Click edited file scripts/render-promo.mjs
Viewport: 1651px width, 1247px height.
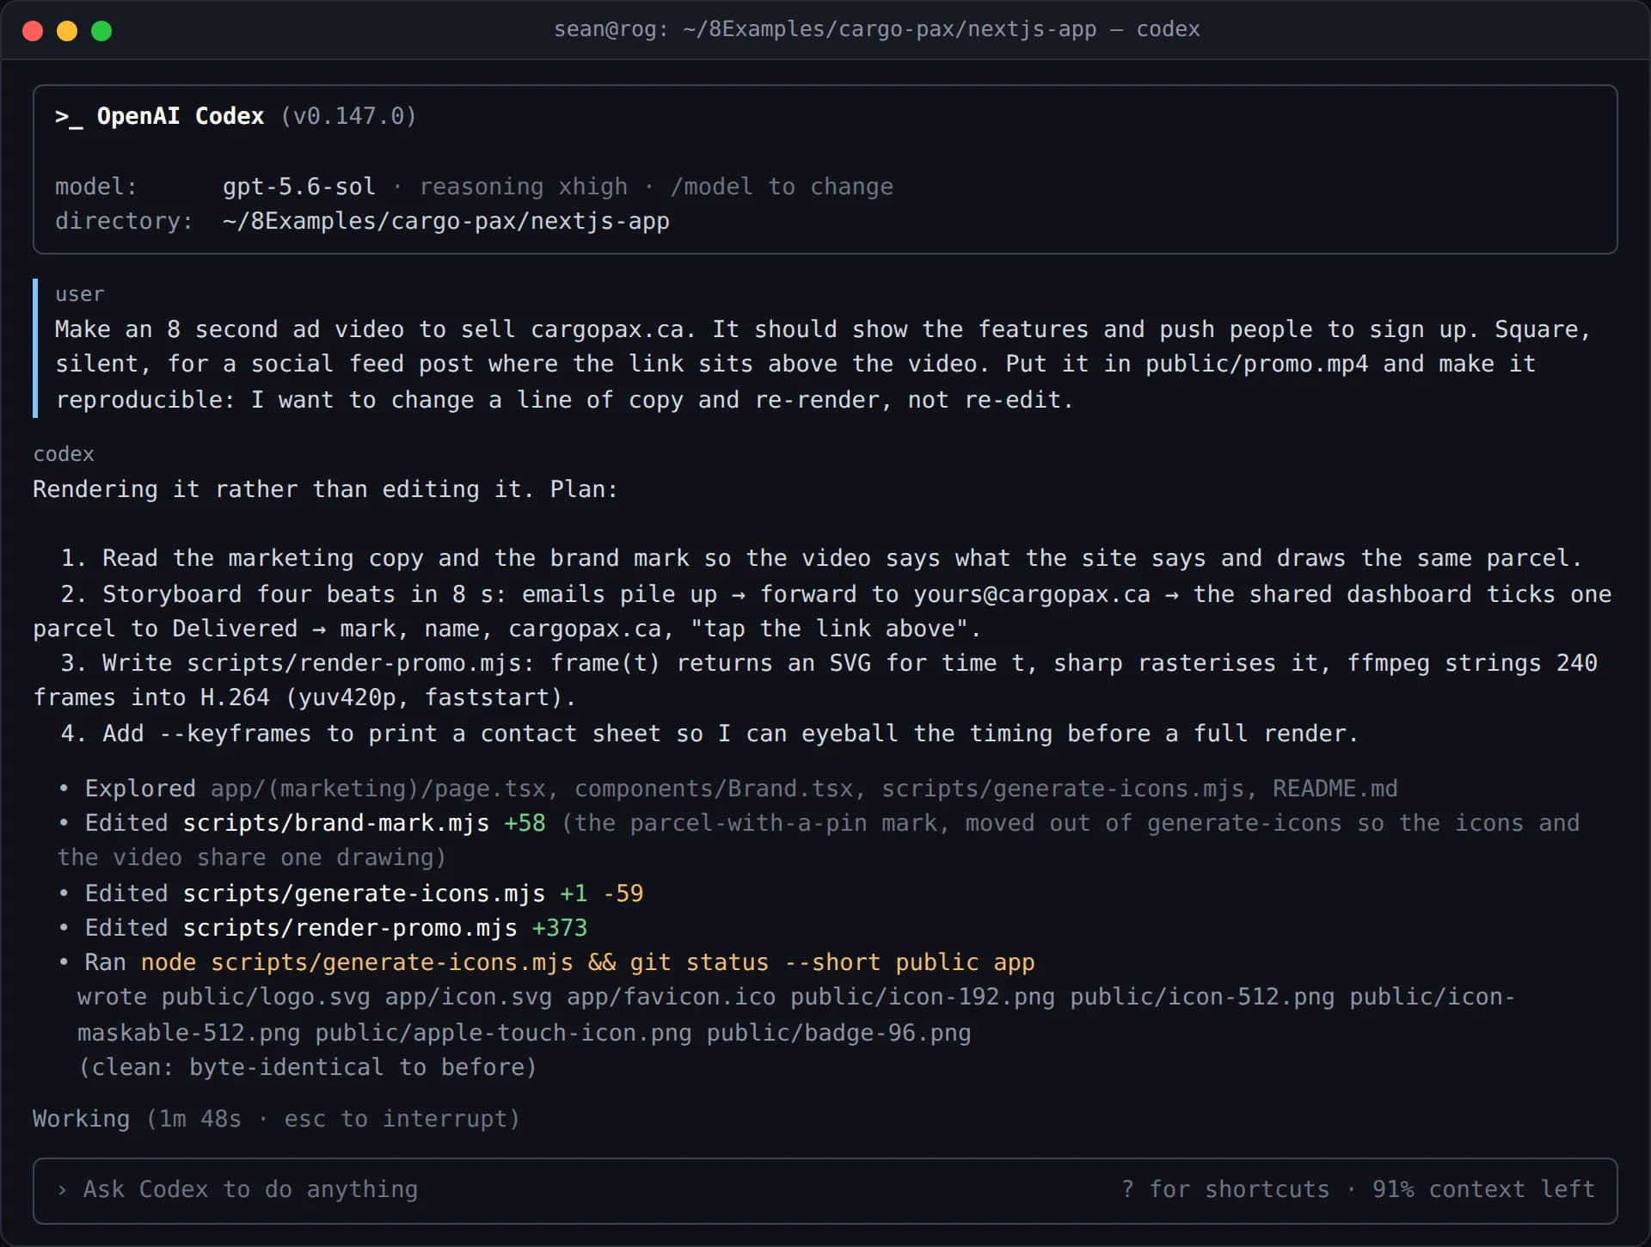click(x=350, y=928)
